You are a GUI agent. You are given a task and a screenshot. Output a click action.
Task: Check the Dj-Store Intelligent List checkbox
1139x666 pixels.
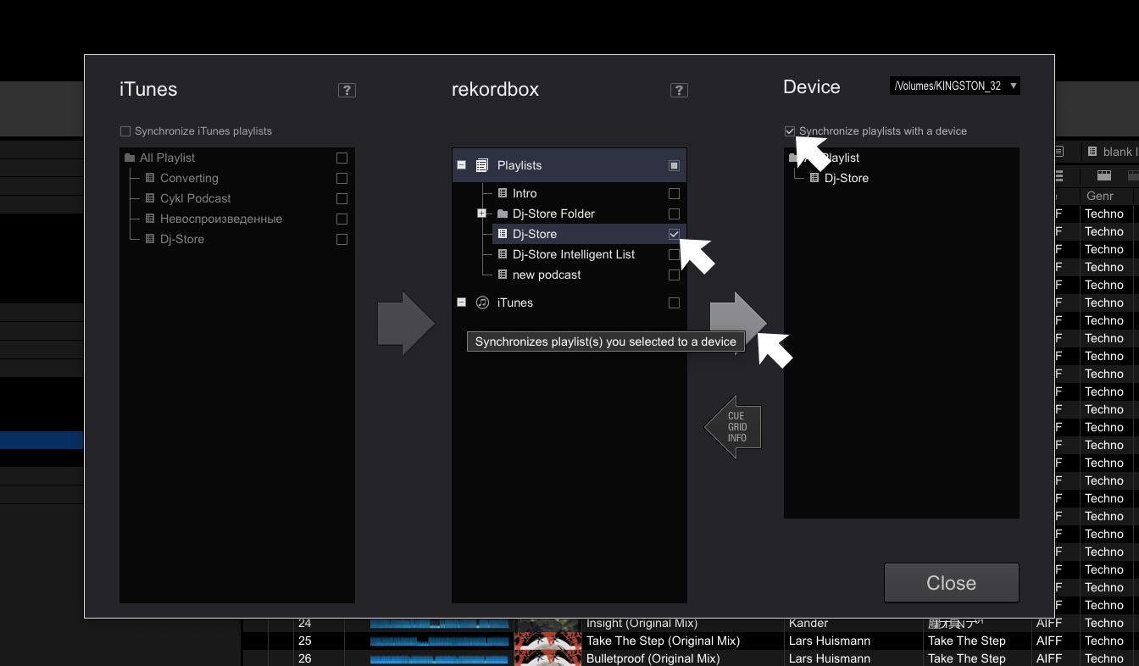point(674,254)
